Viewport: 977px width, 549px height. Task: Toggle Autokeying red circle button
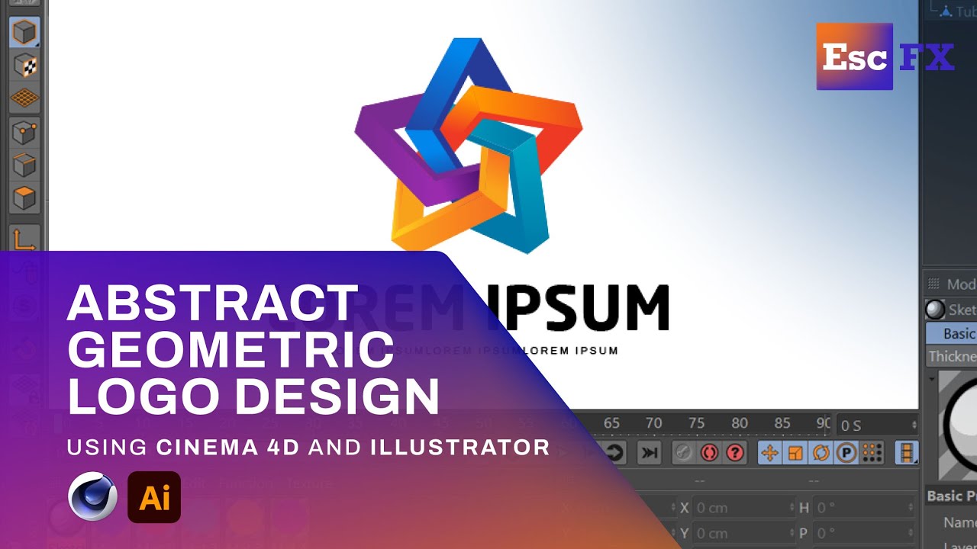click(709, 453)
